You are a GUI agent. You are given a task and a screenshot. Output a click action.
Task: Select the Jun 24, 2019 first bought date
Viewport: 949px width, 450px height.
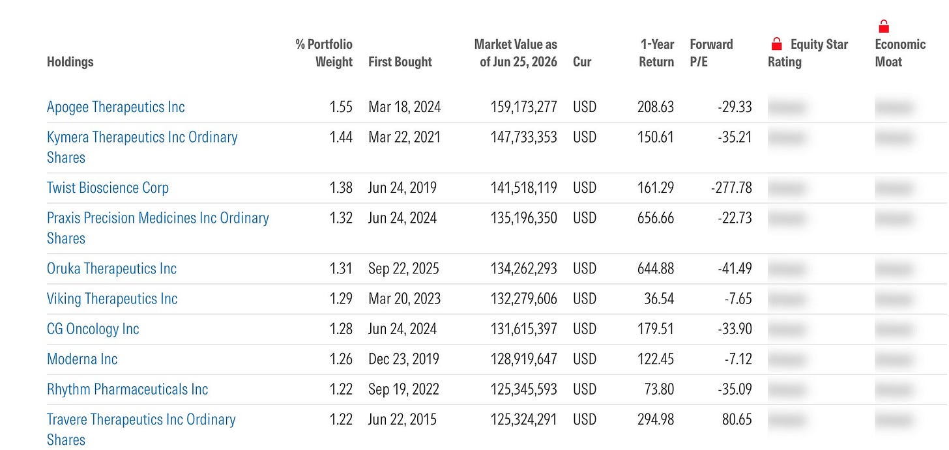402,188
